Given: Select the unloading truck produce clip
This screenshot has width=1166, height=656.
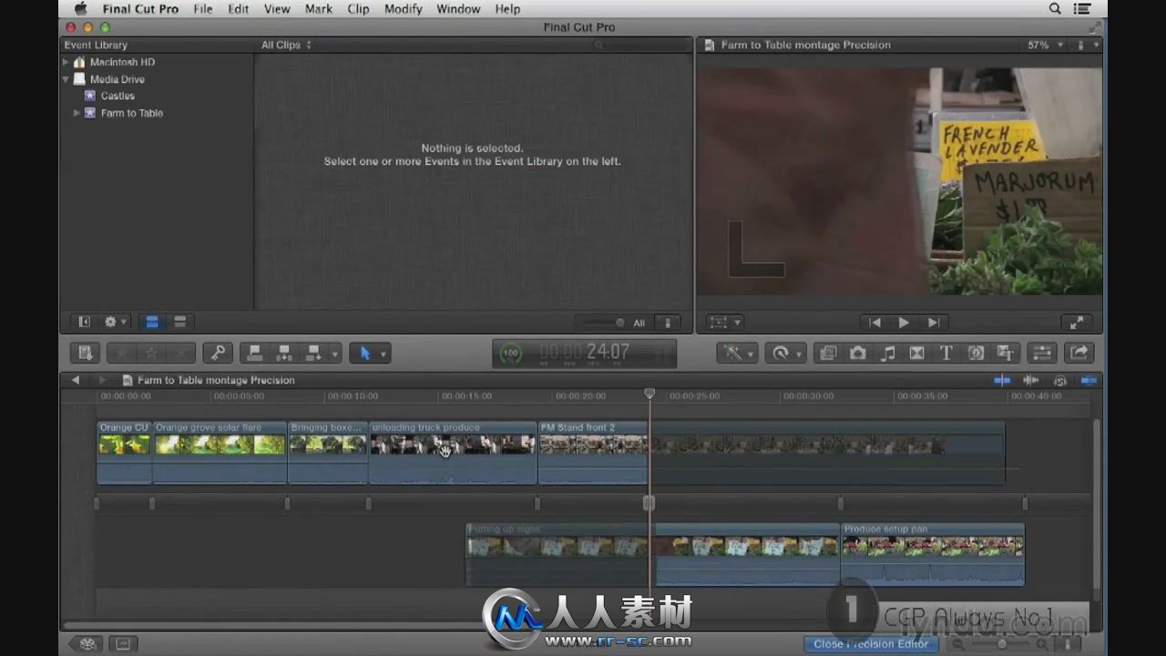Looking at the screenshot, I should pos(453,452).
